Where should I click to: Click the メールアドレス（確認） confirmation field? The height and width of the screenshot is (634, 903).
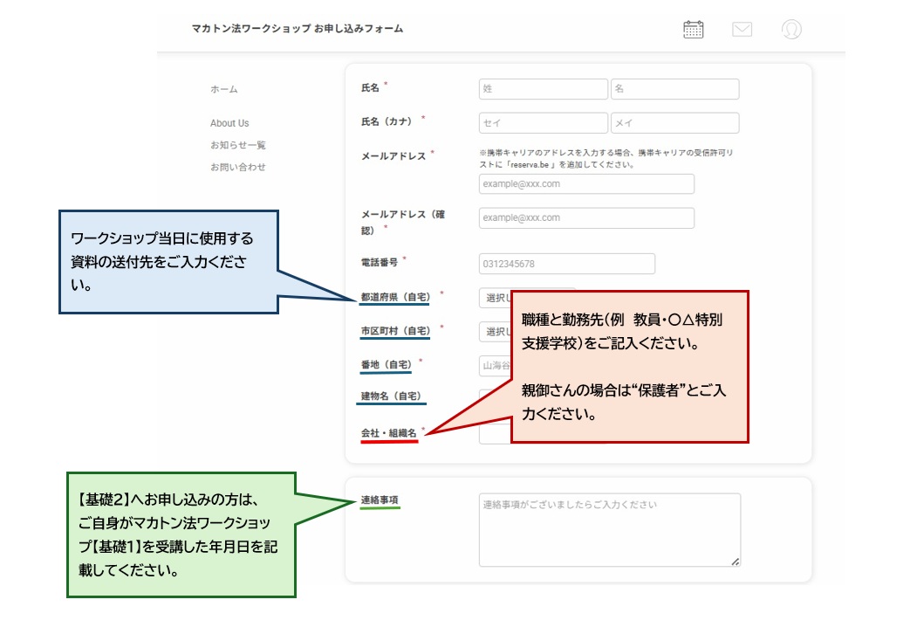click(586, 217)
